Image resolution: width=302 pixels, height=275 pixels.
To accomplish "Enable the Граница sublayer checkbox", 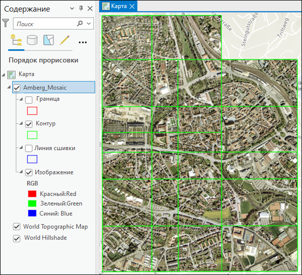I will point(29,100).
